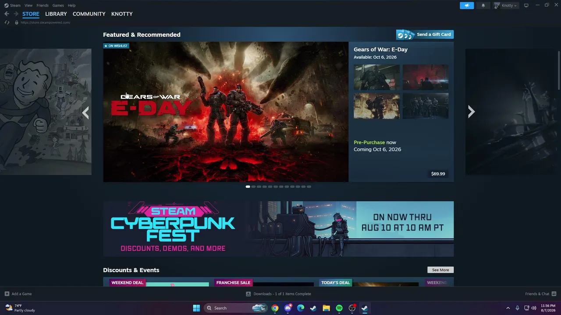This screenshot has width=561, height=315.
Task: Open the weather widget on the taskbar
Action: tap(20, 308)
